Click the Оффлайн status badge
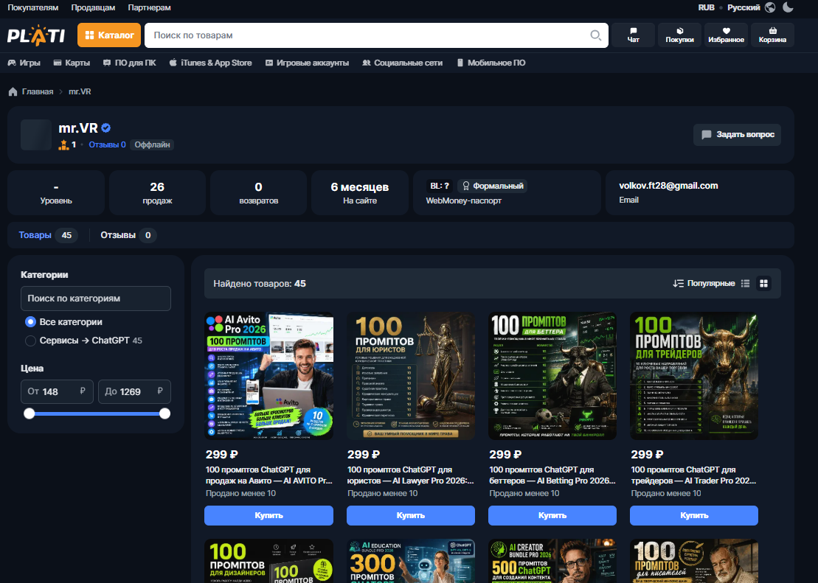This screenshot has height=583, width=818. (152, 145)
